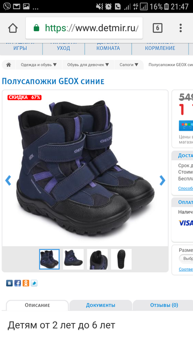
Task: Tap the browser home icon
Action: click(x=12, y=28)
